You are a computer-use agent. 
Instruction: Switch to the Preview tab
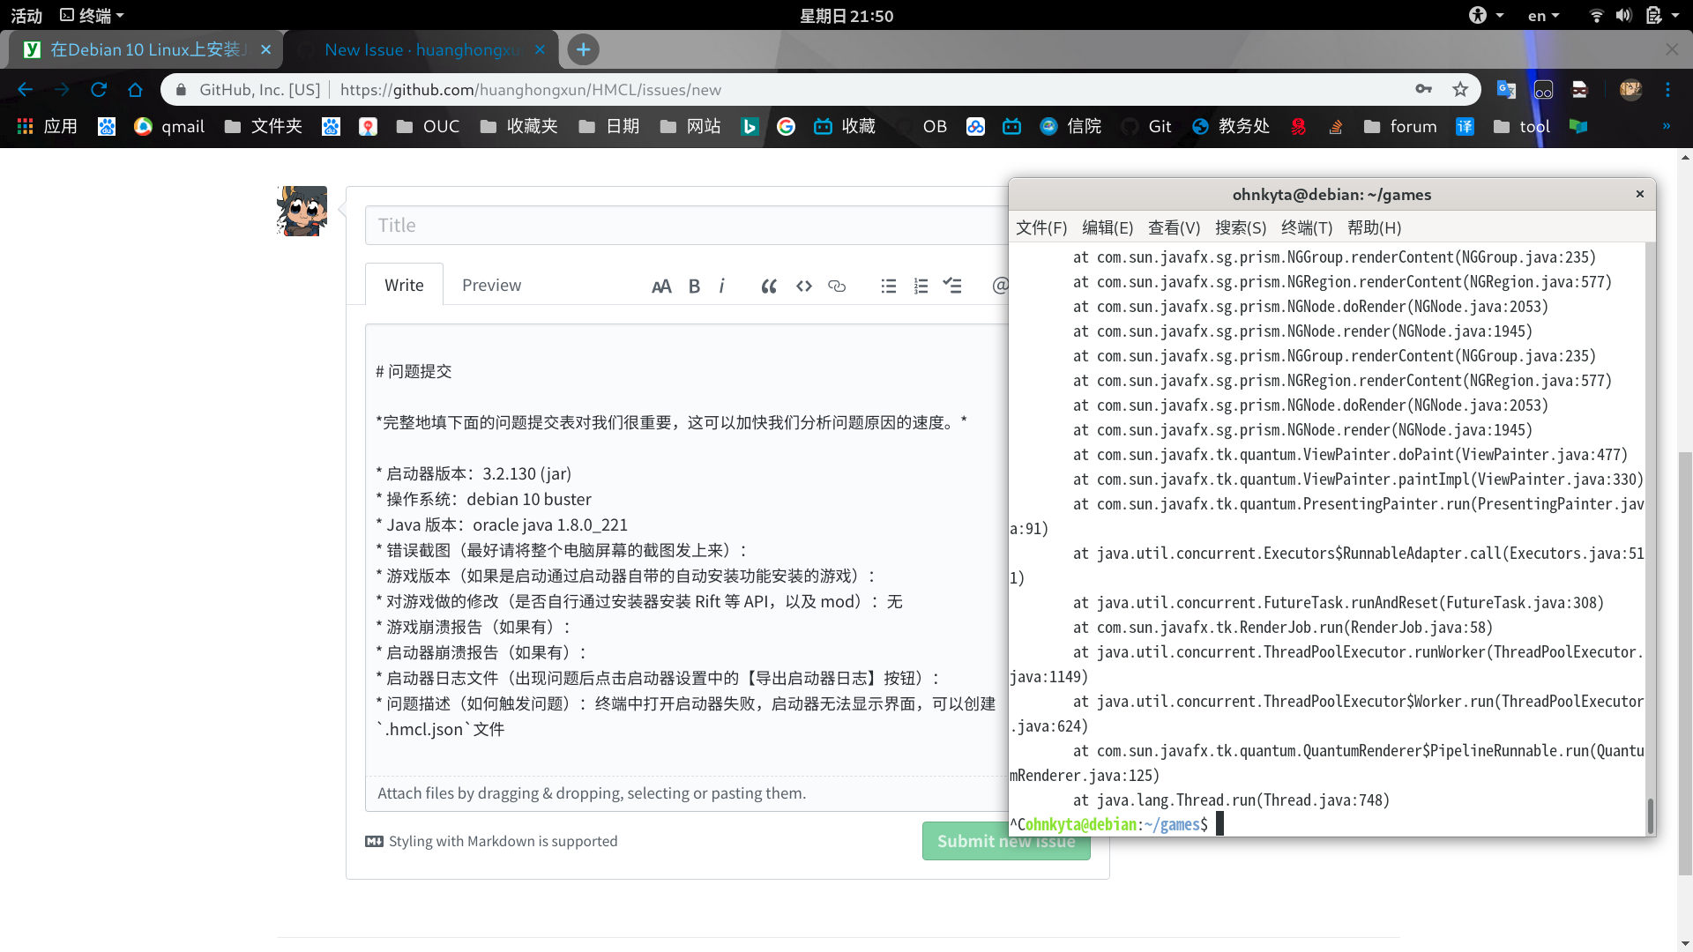[x=491, y=284]
